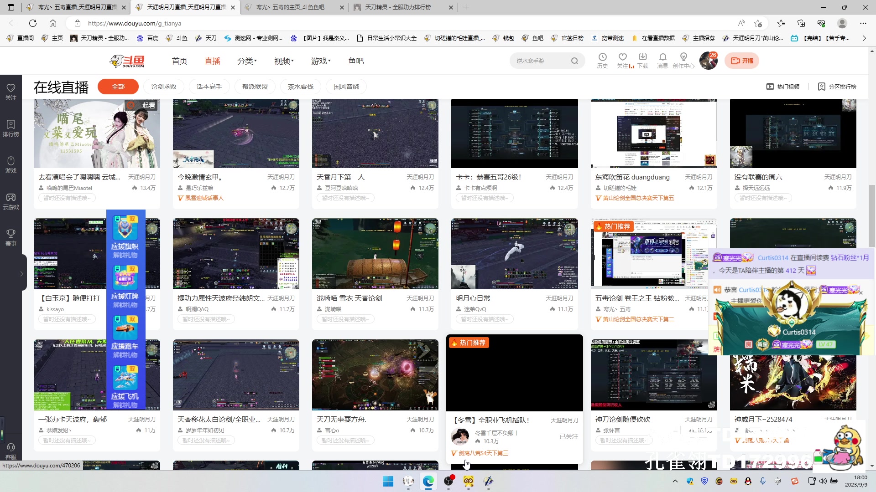Open the creator center lightbulb icon
The height and width of the screenshot is (492, 876).
pos(683,57)
